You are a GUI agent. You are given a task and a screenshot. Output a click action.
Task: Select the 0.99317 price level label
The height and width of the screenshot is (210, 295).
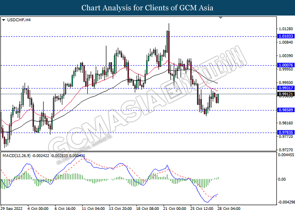click(286, 88)
